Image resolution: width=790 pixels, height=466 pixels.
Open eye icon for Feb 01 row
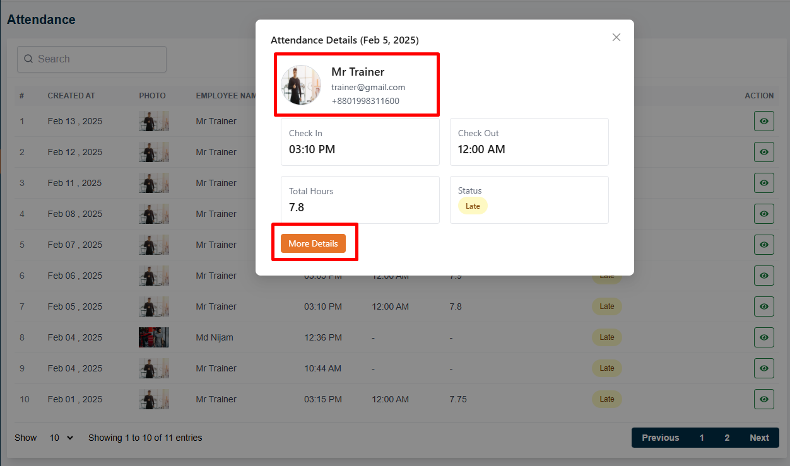click(763, 399)
